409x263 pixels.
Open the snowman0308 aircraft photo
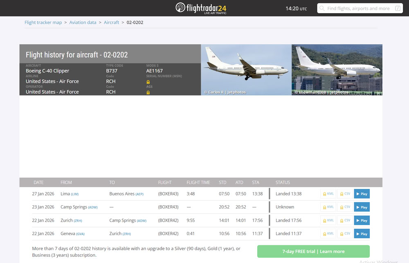[x=337, y=70]
